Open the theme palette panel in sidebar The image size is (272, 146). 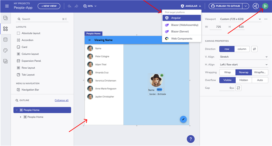[6, 50]
